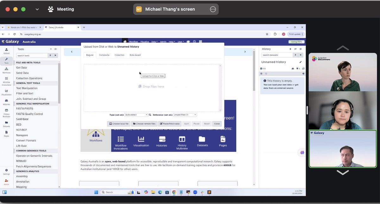
Task: Open history operations gear icon
Action: [x=303, y=74]
